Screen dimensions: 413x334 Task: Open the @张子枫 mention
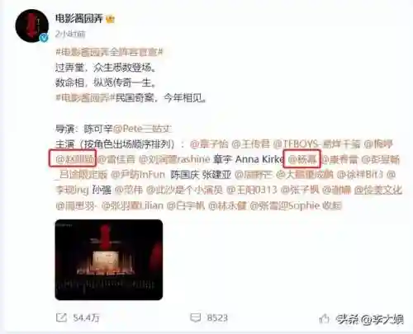(300, 190)
